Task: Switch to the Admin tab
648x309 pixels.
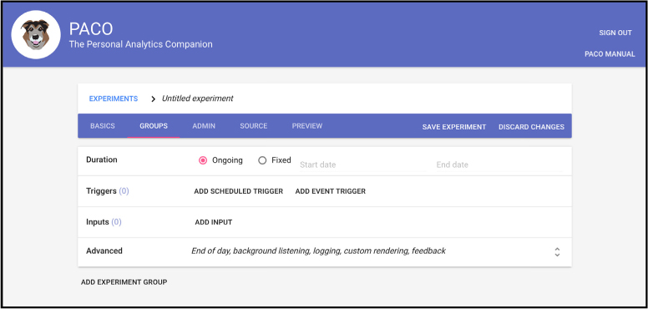Action: tap(204, 126)
